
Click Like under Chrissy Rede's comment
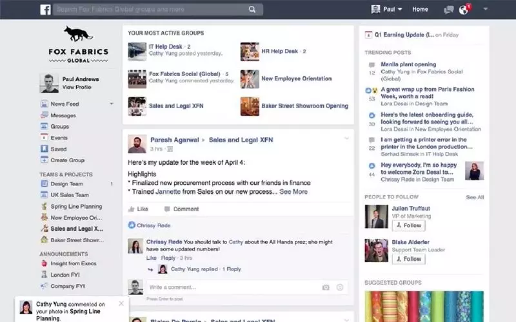click(x=152, y=258)
